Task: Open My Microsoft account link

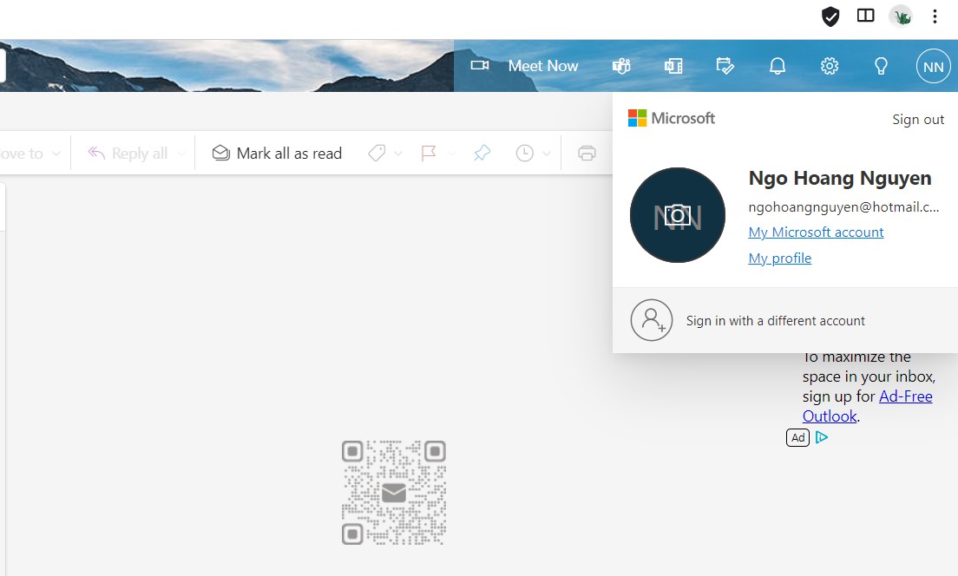Action: coord(816,232)
